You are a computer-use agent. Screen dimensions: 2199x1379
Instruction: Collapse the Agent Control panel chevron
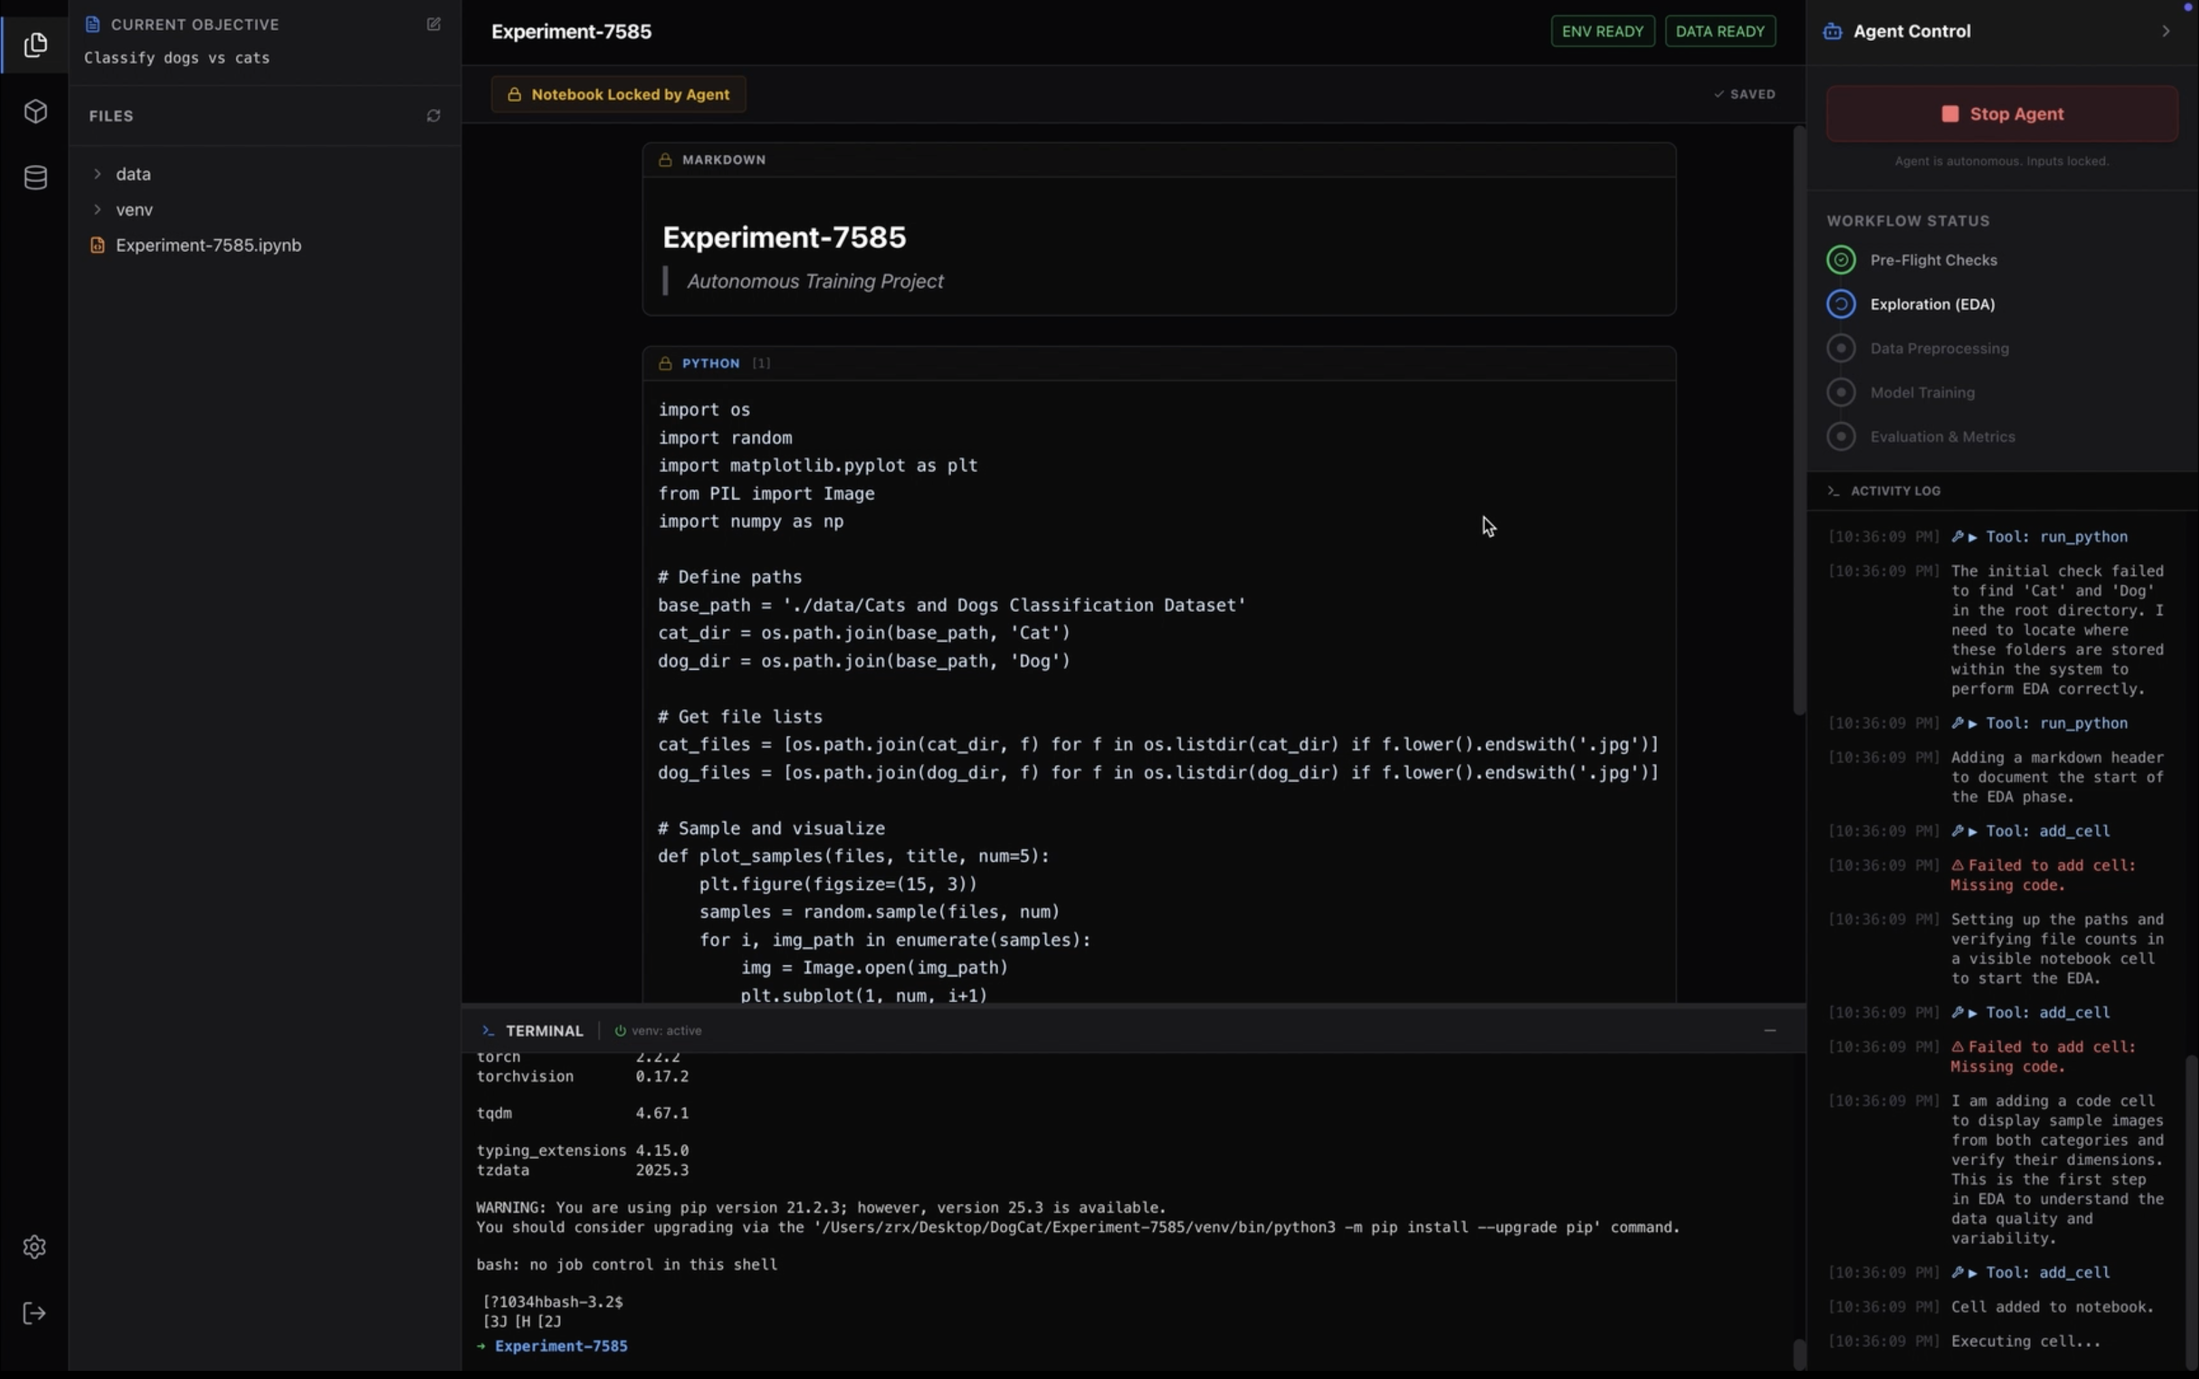coord(2165,31)
